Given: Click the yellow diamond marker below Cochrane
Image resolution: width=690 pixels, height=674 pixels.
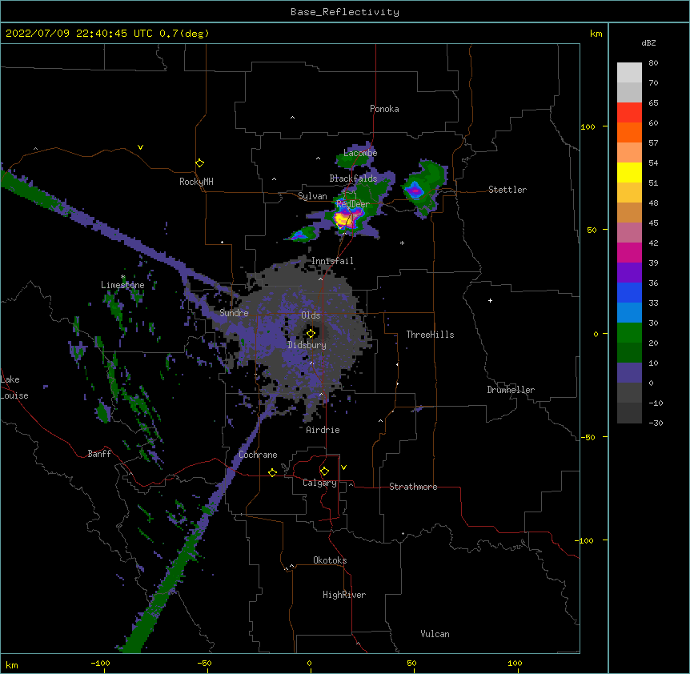Looking at the screenshot, I should point(272,472).
